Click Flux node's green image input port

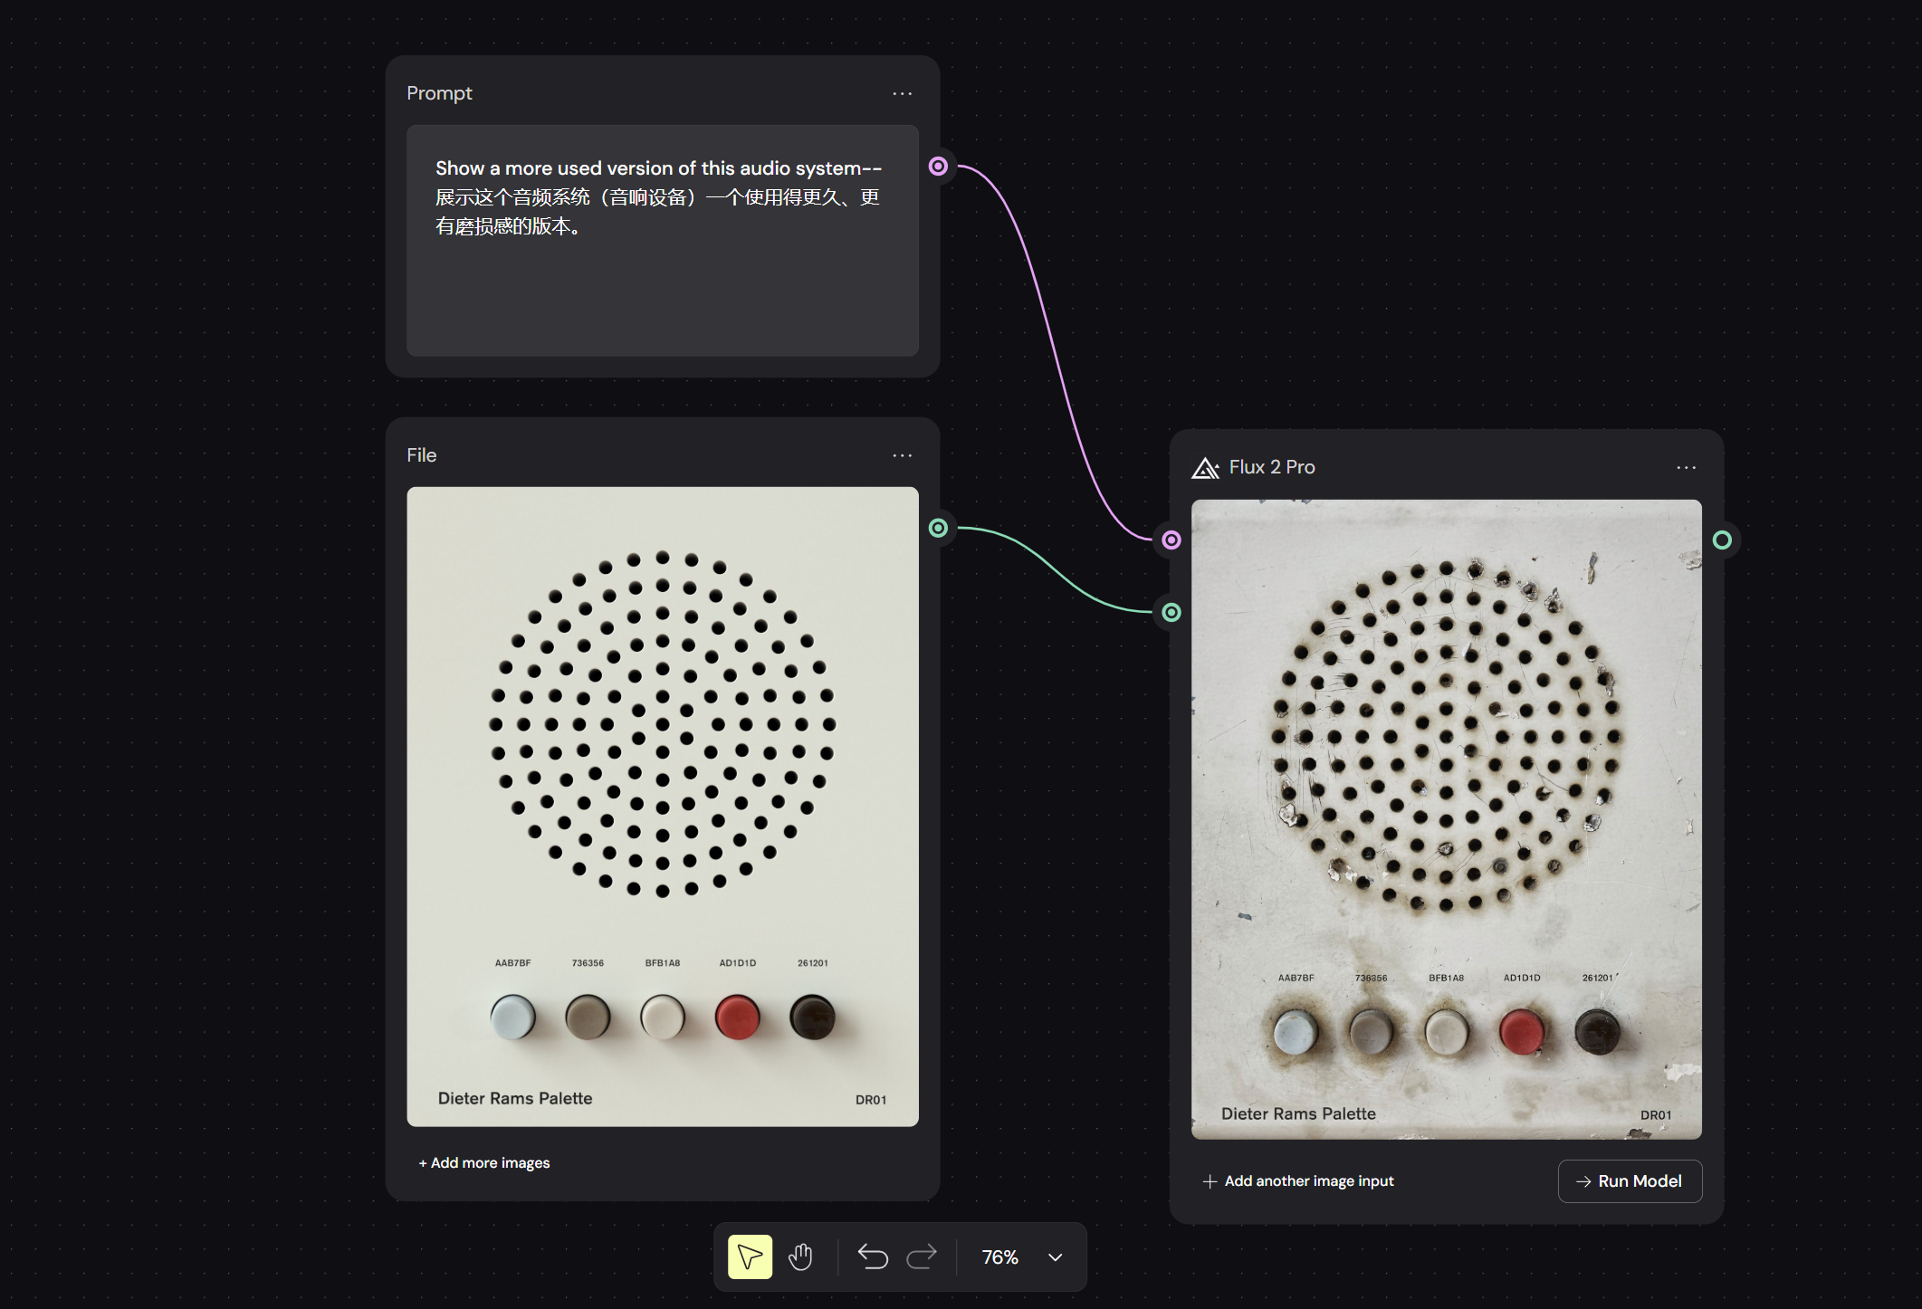click(x=1171, y=613)
